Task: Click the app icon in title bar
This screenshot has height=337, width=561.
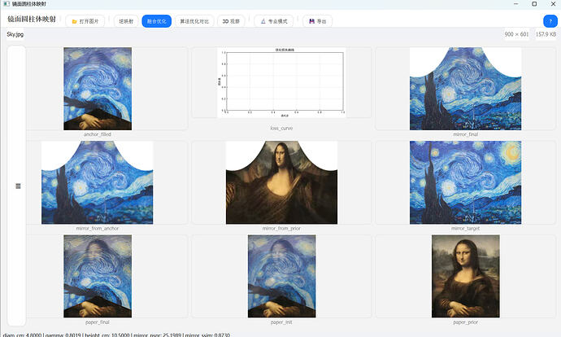Action: [x=7, y=4]
